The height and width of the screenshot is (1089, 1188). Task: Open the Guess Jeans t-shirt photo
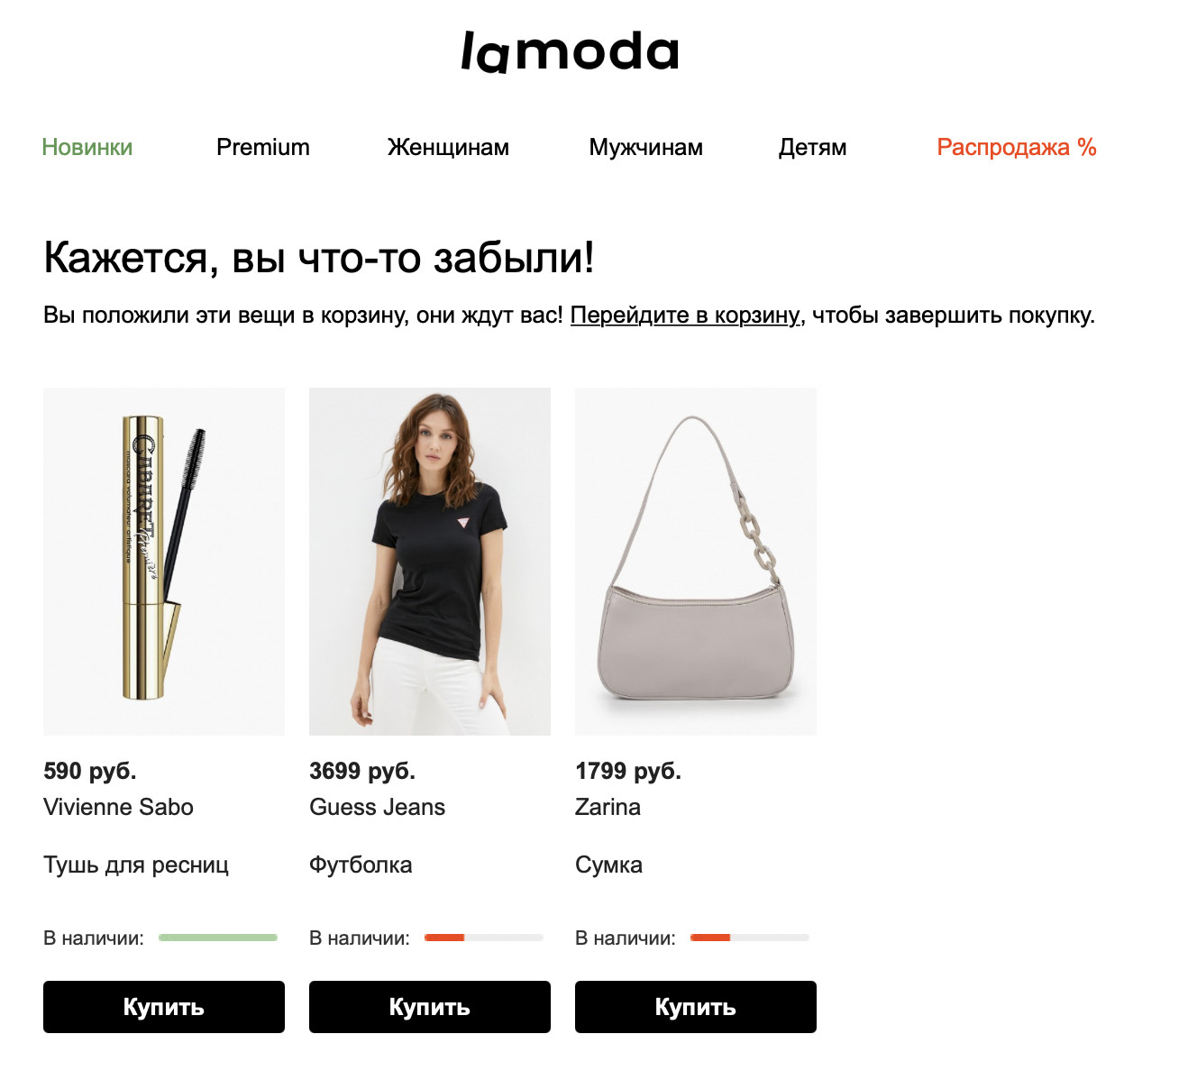(430, 562)
